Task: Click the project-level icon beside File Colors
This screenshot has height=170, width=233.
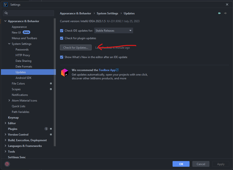Action: click(x=51, y=84)
